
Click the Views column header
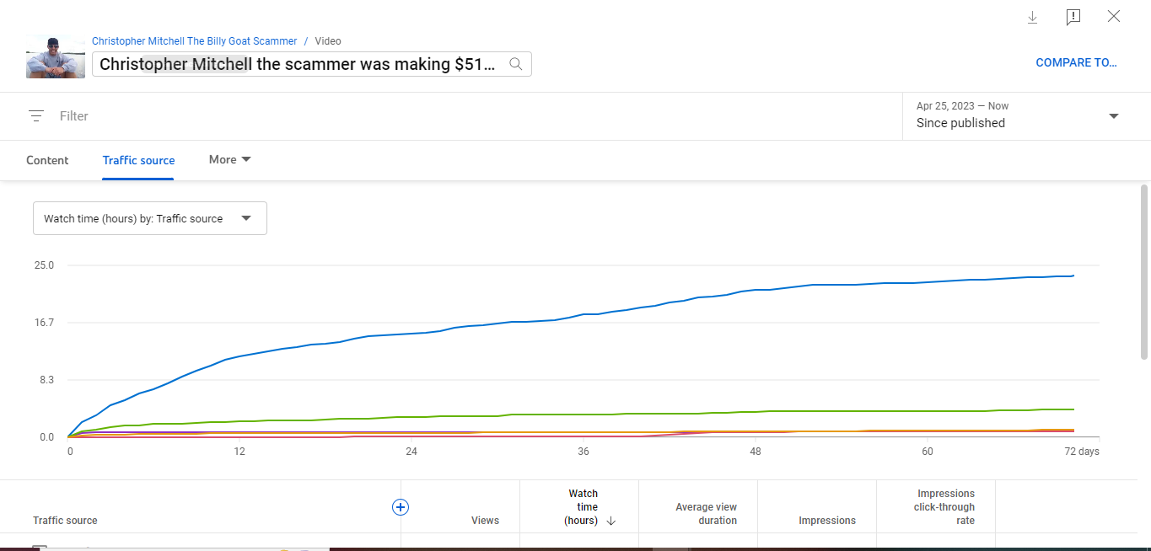(485, 521)
